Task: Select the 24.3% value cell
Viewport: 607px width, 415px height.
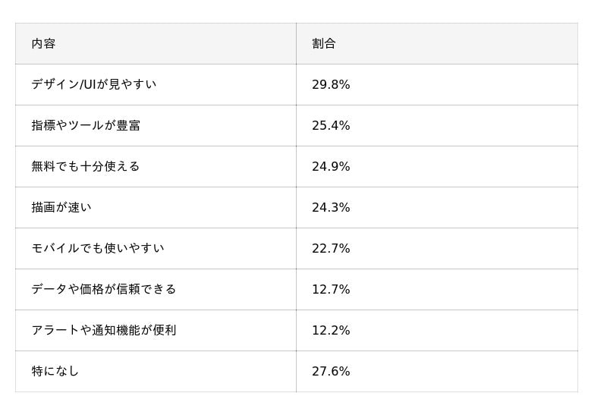Action: pyautogui.click(x=331, y=208)
